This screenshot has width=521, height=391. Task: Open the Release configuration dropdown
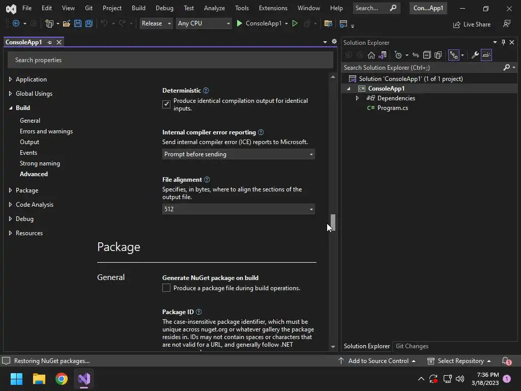(x=156, y=23)
